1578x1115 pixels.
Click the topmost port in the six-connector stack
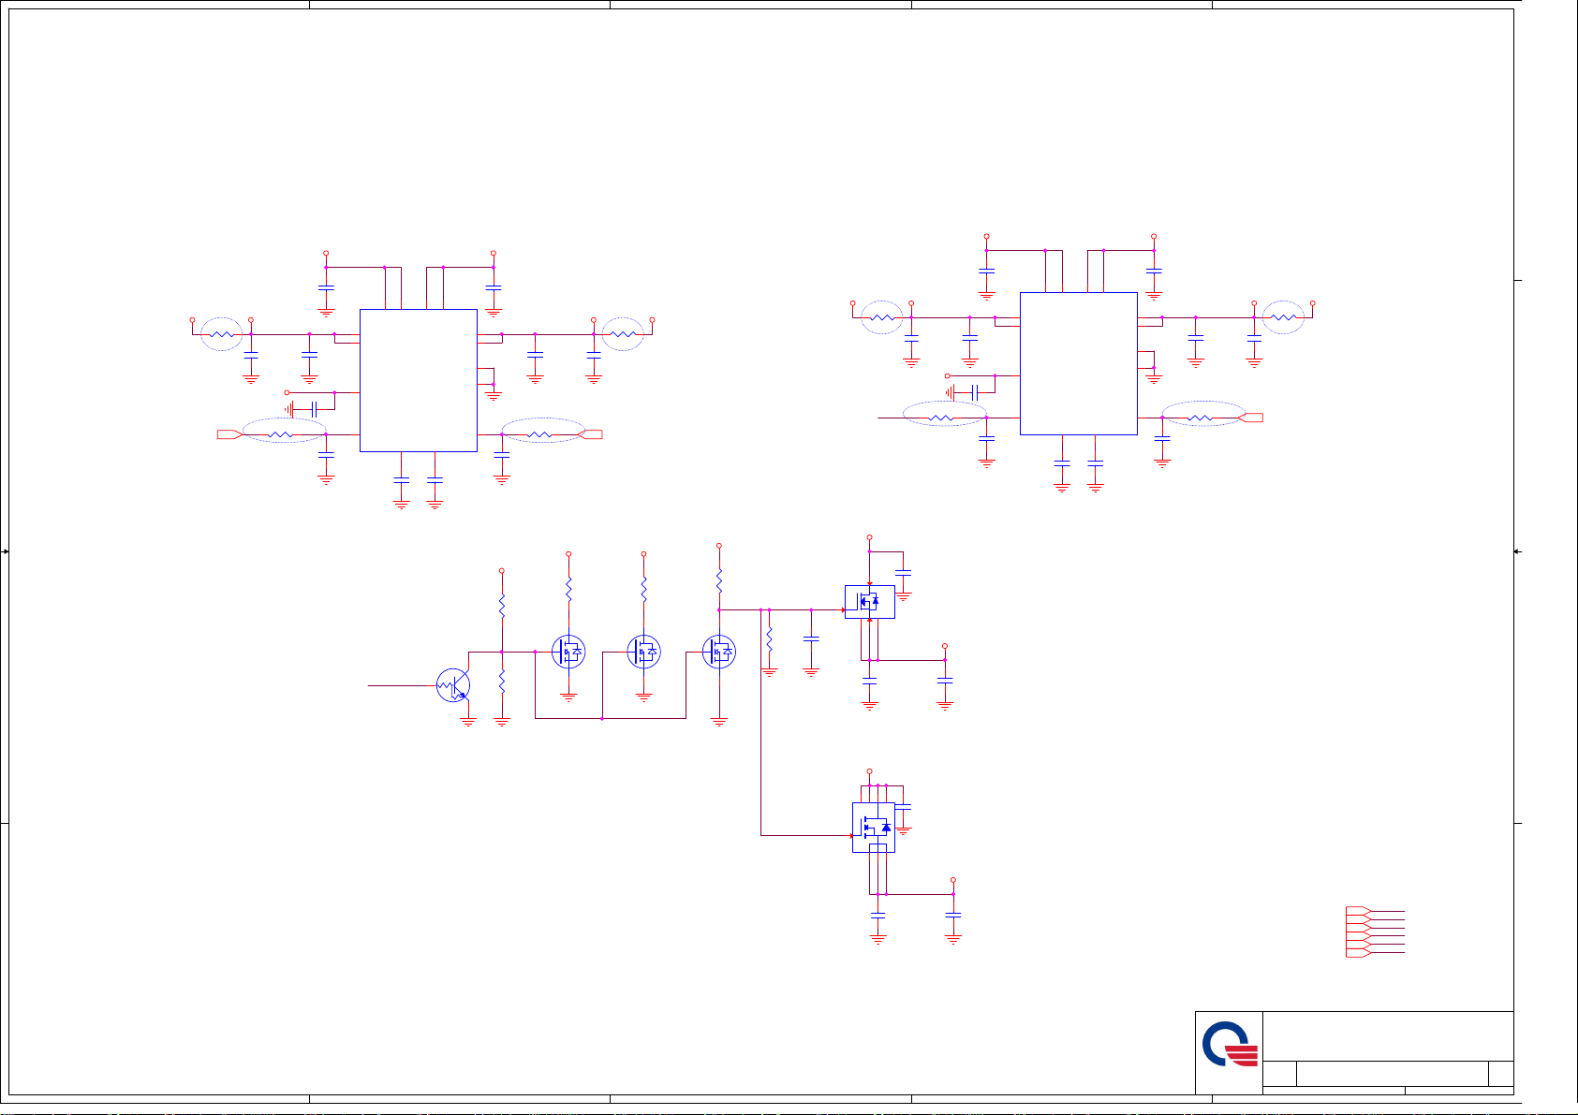pyautogui.click(x=1358, y=911)
